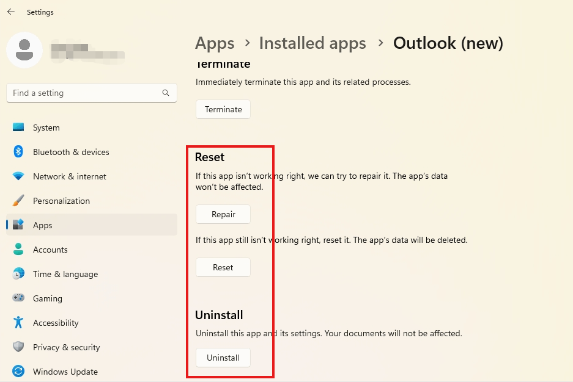
Task: Click the Bluetooth icon in sidebar
Action: [x=18, y=151]
